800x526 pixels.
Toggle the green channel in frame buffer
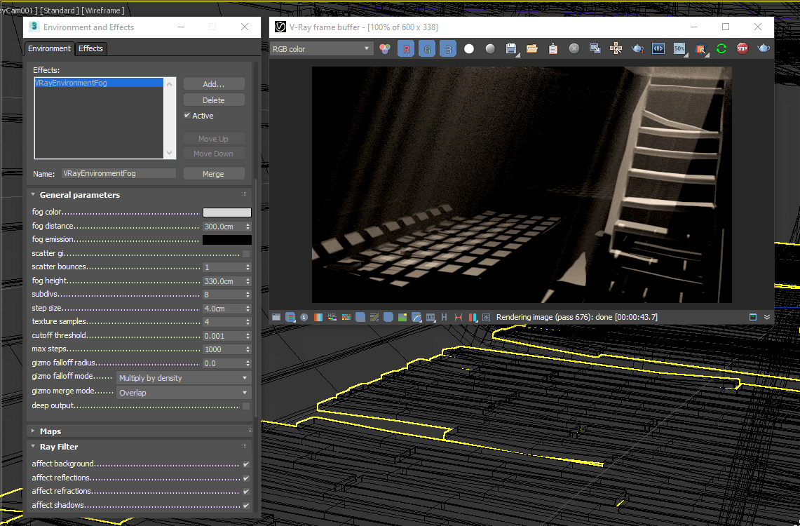[x=427, y=49]
